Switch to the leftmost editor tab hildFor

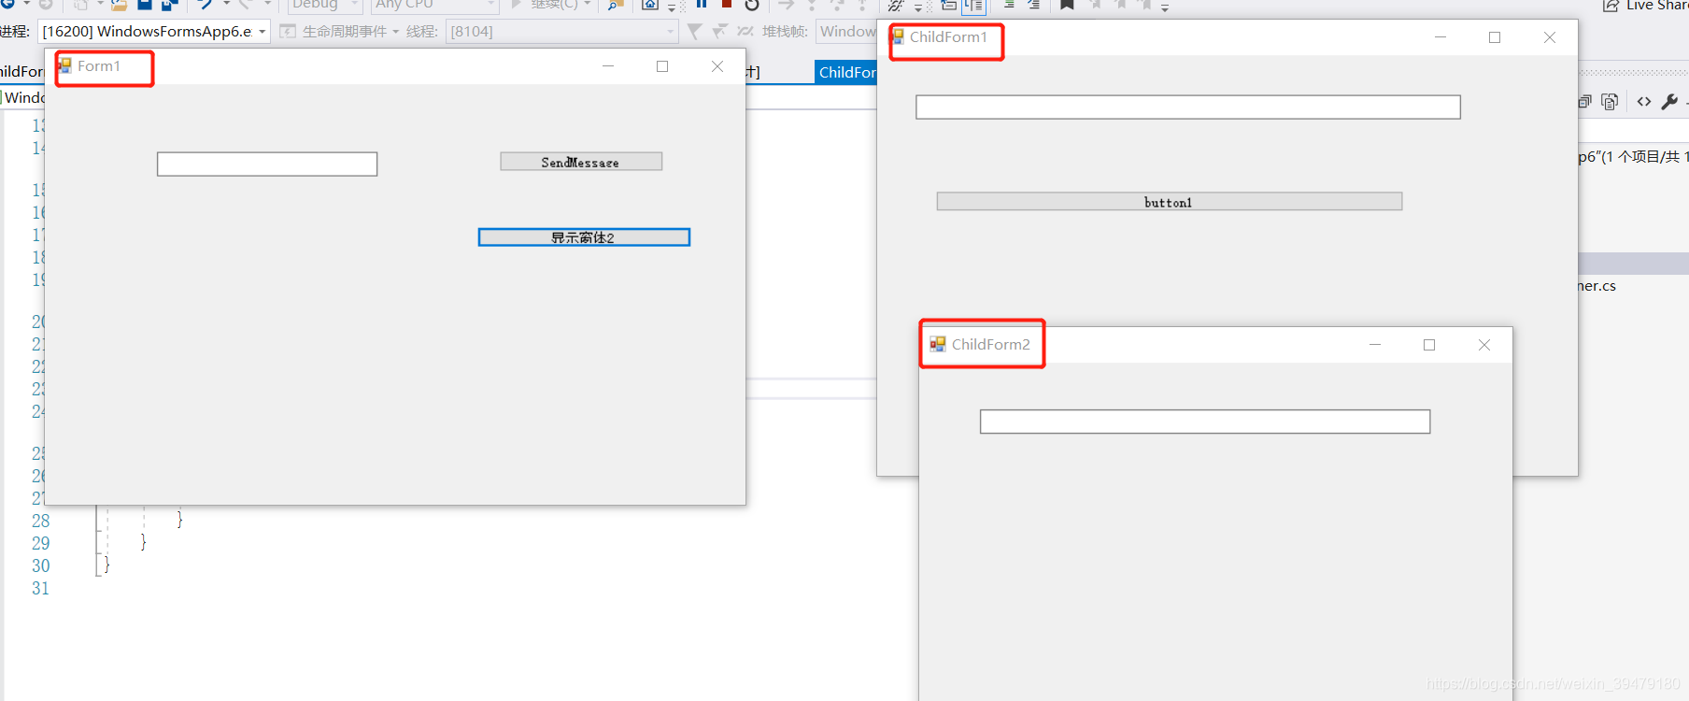pyautogui.click(x=21, y=72)
